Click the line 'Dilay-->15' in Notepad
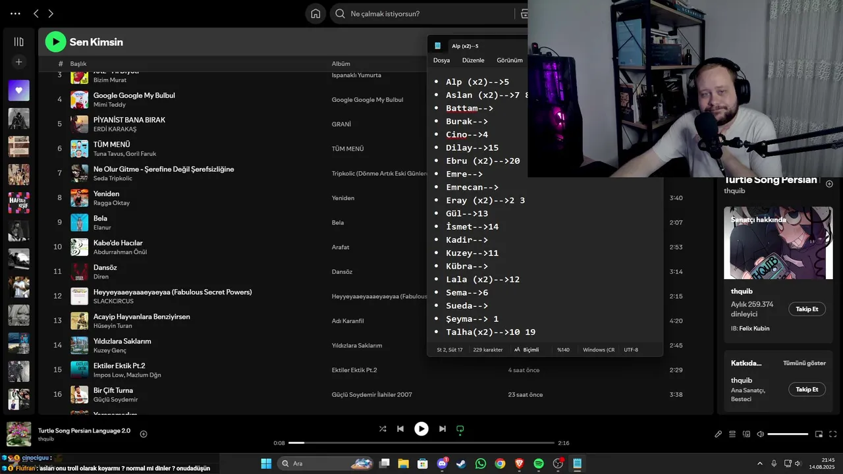 (472, 147)
